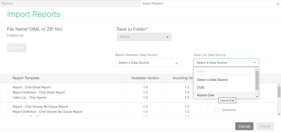Click the Cancel button

244,126
